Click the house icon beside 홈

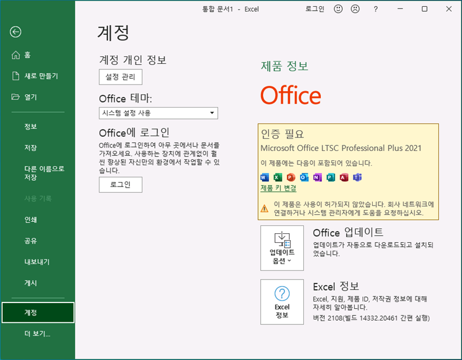coord(16,55)
